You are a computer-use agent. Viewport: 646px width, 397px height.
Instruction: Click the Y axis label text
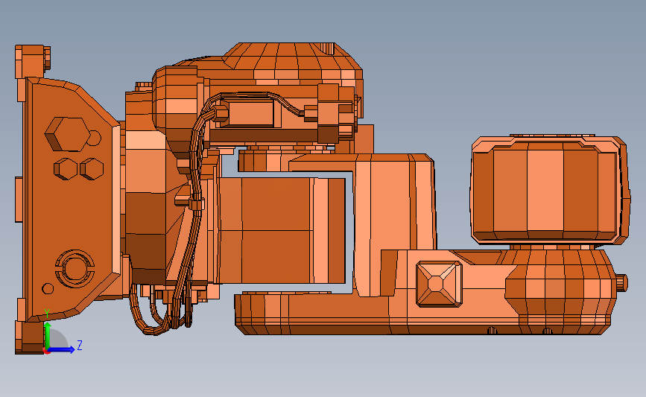coord(46,314)
